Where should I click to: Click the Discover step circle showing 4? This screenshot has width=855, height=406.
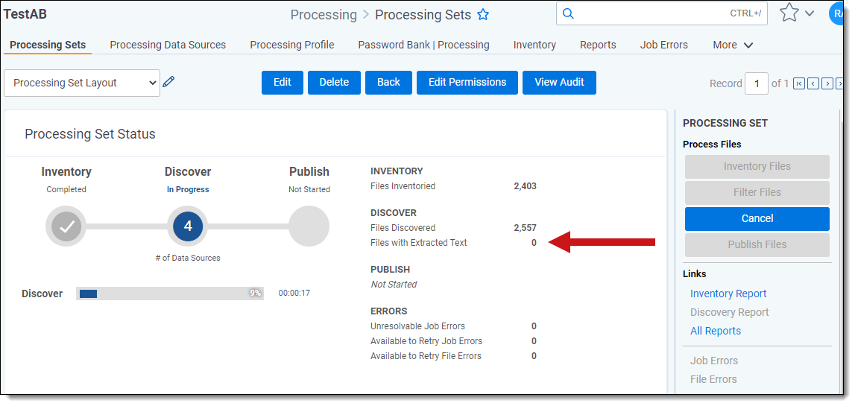(188, 226)
